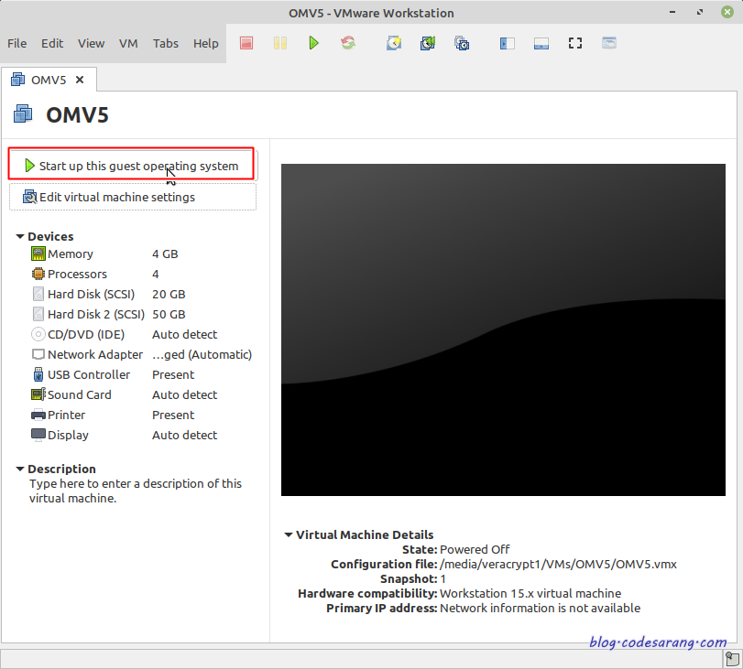Image resolution: width=743 pixels, height=669 pixels.
Task: Click the Sound Card icon
Action: 38,394
